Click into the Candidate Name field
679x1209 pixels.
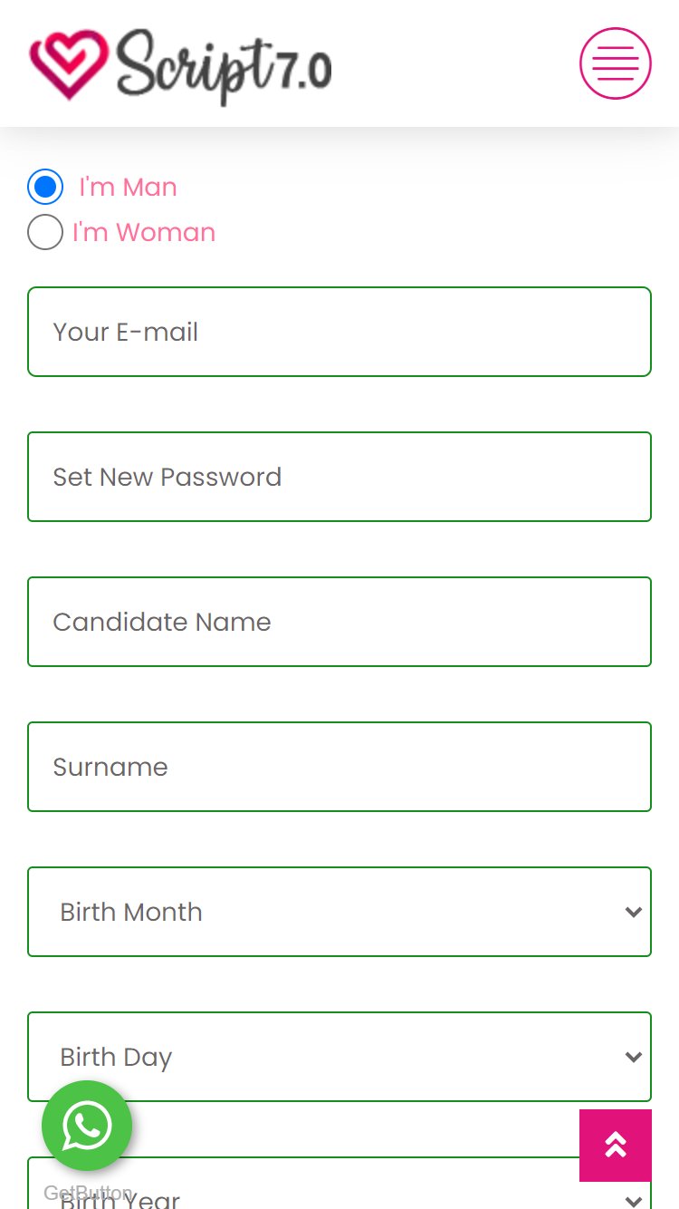[x=339, y=622]
